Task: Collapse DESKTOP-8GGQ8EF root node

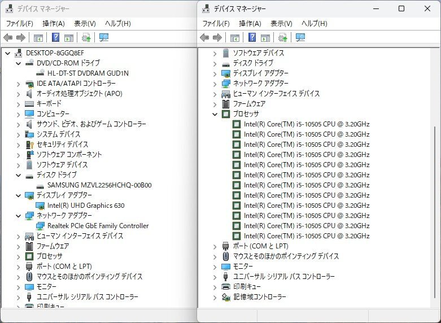Action: pos(8,53)
